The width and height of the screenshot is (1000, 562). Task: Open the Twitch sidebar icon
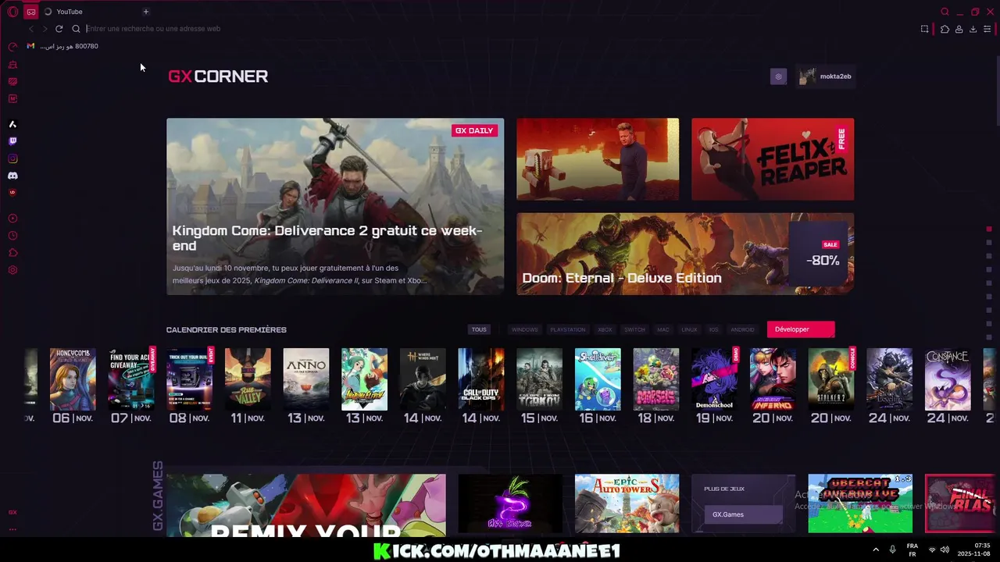(12, 141)
